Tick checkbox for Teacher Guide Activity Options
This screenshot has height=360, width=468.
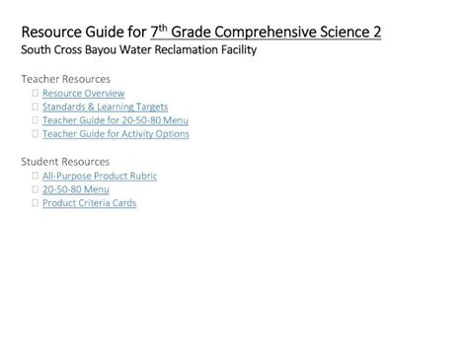[36, 133]
